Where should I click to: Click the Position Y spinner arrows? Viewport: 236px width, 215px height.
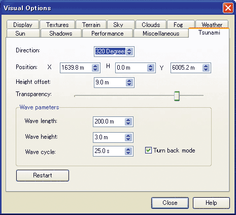tap(206, 68)
